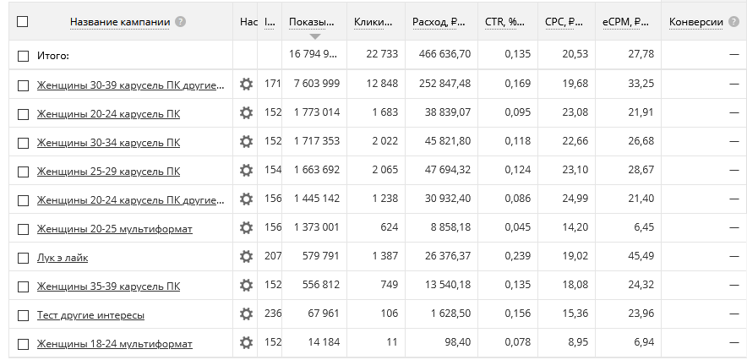Click help icon next to Конверсии header
This screenshot has height=360, width=747.
coord(732,21)
